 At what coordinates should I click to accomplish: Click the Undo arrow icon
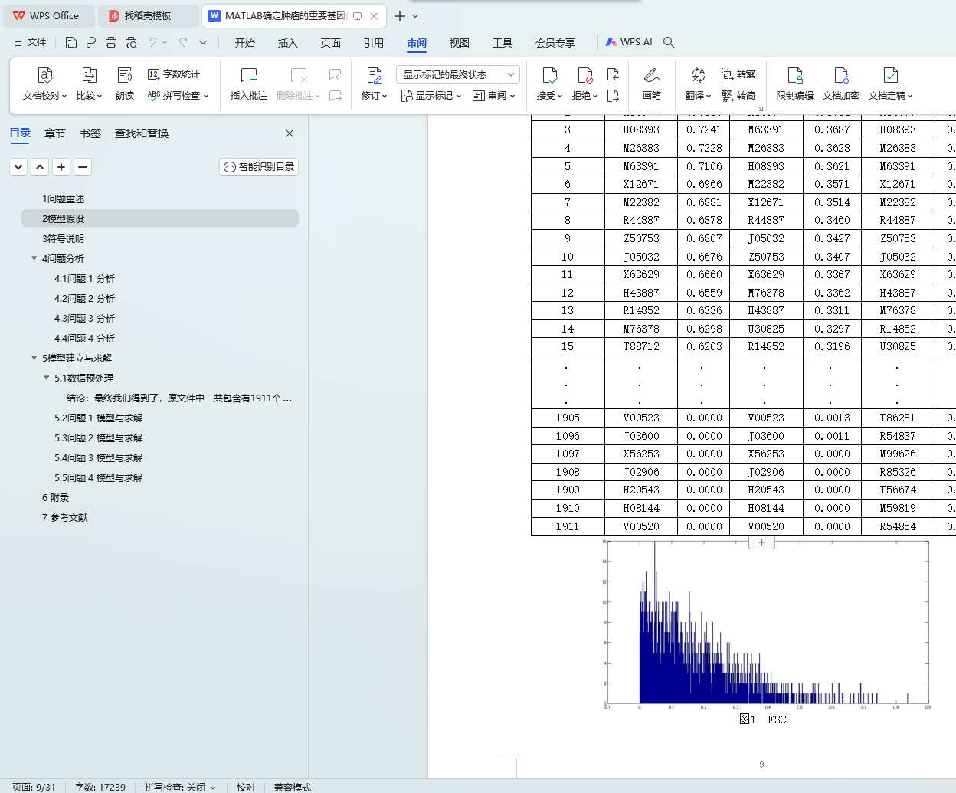(x=152, y=42)
